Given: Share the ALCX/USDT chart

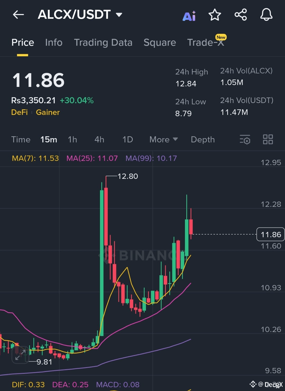Looking at the screenshot, I should tap(240, 15).
